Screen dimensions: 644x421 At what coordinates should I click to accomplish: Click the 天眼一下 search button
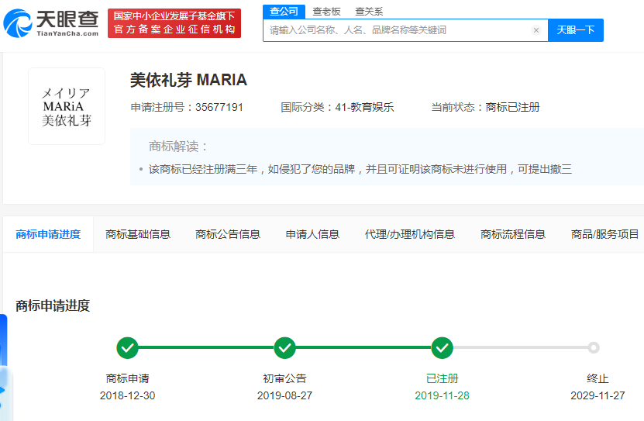click(x=575, y=30)
